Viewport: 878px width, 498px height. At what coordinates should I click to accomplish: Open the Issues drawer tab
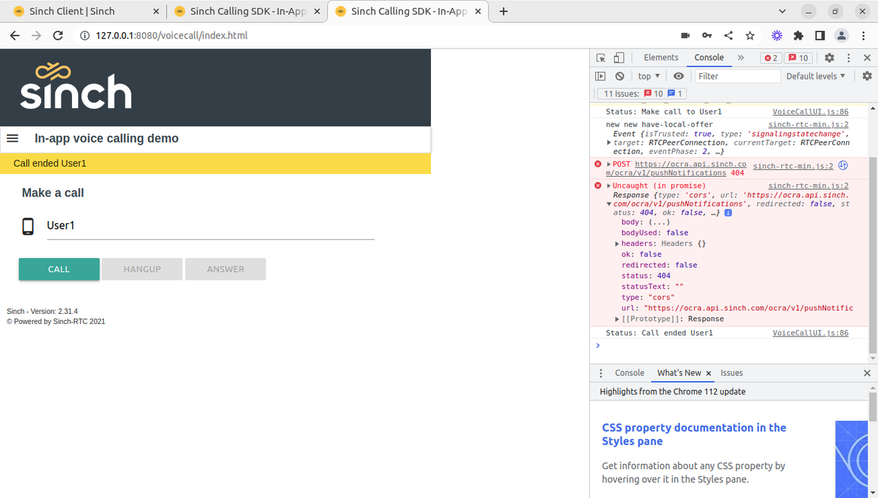(x=732, y=373)
